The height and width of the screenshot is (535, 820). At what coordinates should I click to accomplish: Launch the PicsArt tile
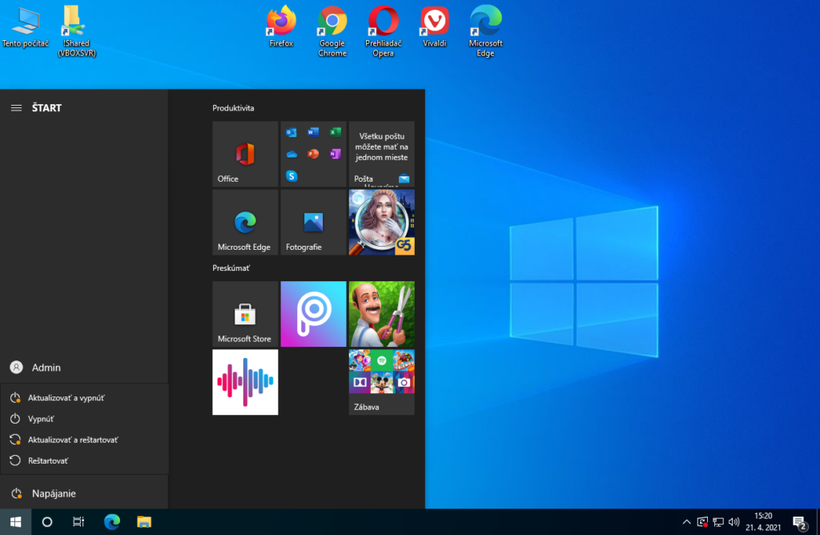coord(313,314)
